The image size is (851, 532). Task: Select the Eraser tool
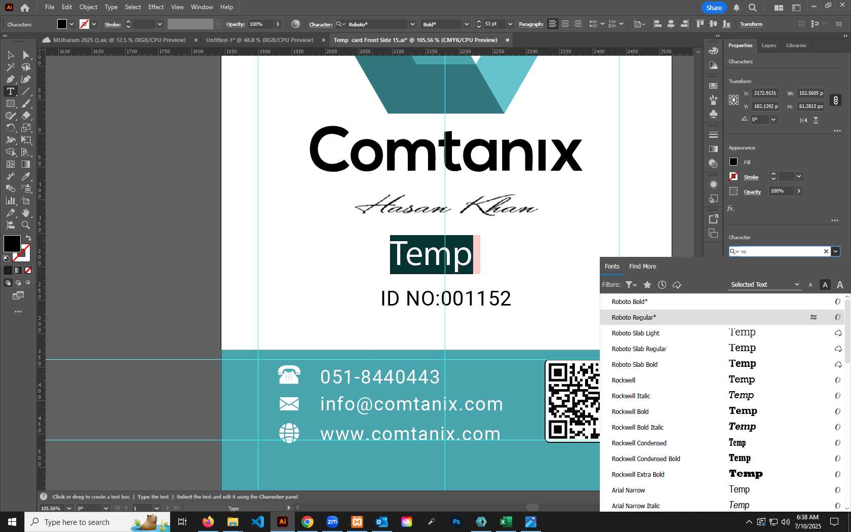[x=26, y=116]
